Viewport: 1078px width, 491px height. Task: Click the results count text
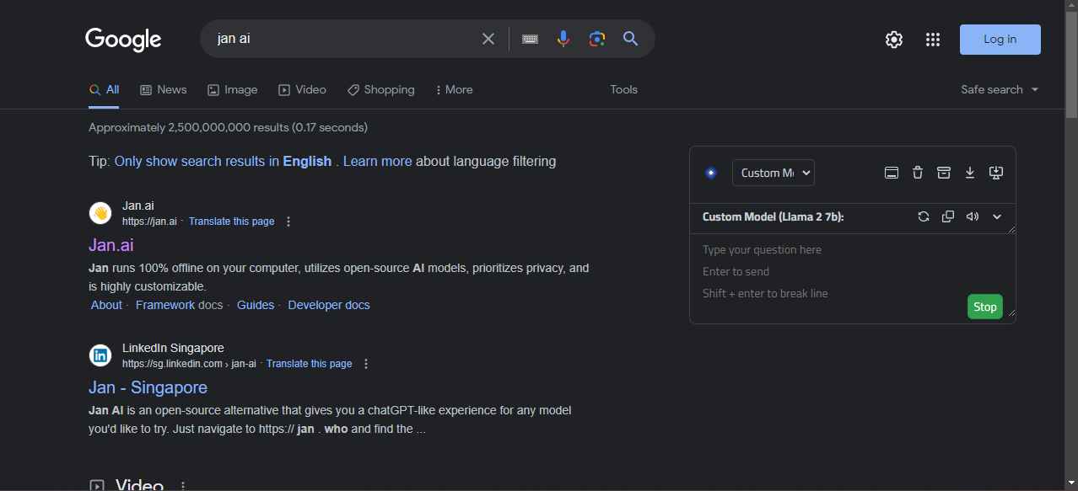228,128
